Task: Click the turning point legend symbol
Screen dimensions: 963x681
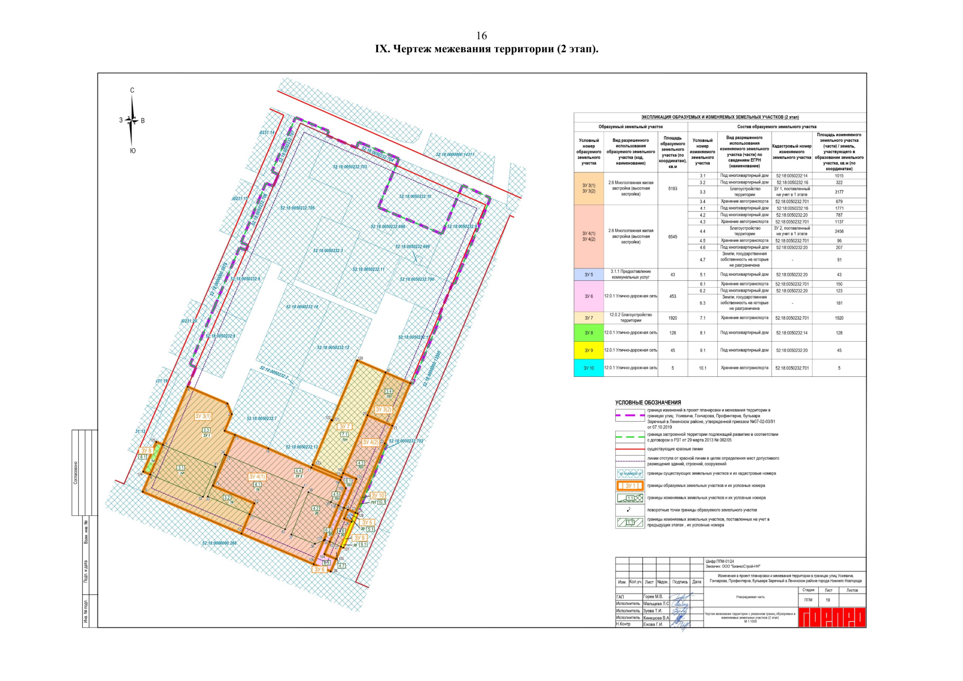Action: (629, 509)
